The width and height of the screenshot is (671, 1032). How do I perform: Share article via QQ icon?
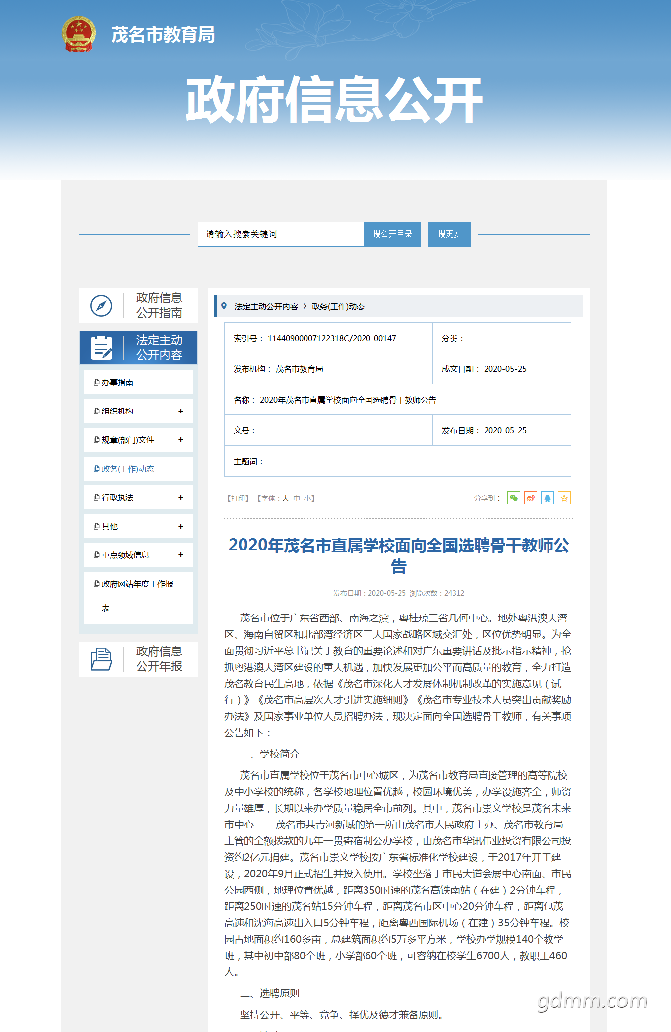(548, 498)
